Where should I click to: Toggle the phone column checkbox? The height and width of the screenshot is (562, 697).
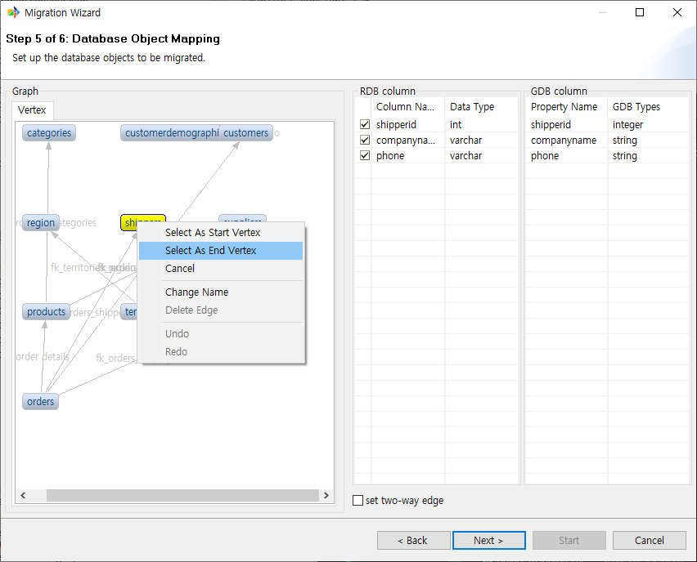(x=365, y=156)
